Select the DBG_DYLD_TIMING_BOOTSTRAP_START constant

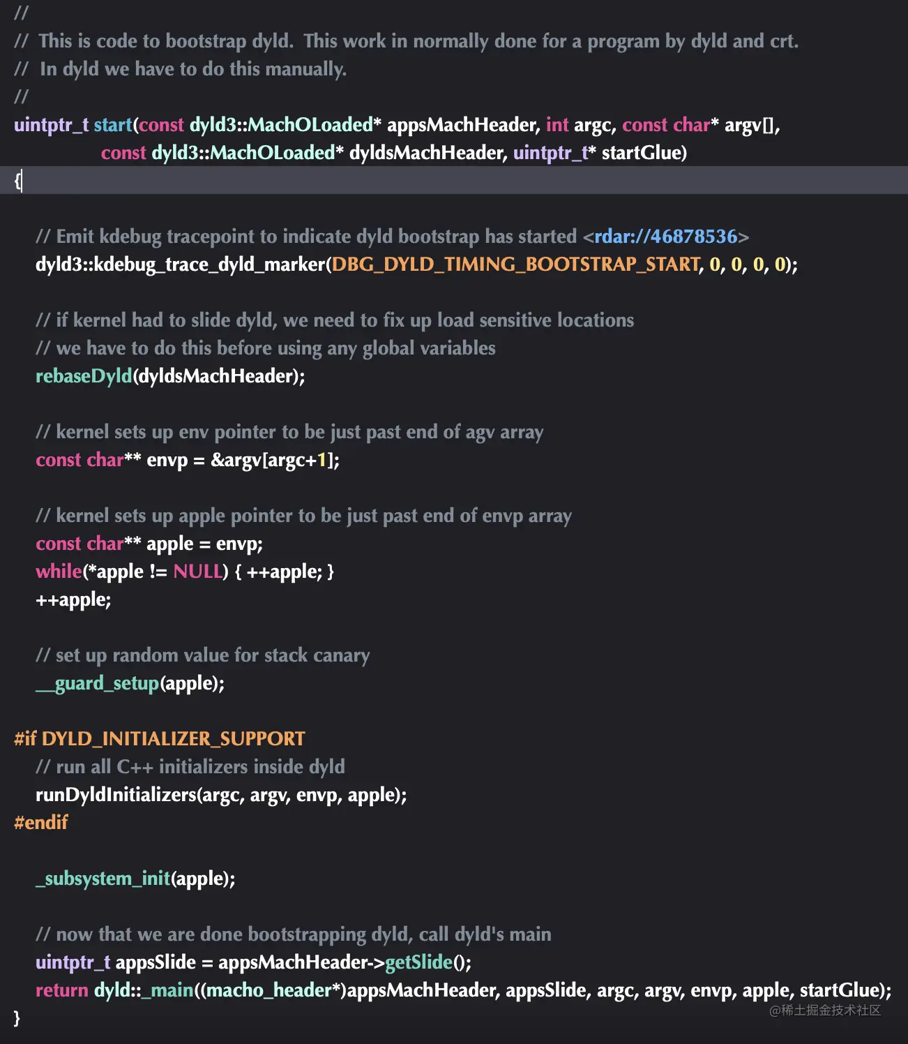[x=515, y=264]
